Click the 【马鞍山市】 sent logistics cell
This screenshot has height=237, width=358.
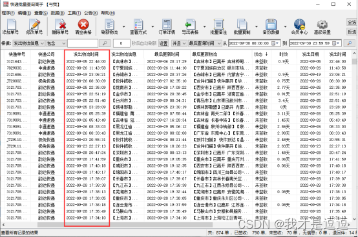[125, 211]
